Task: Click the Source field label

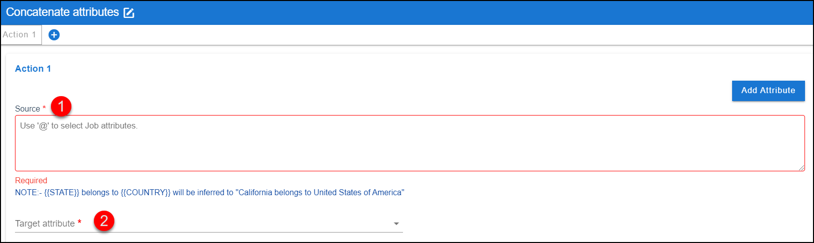Action: click(x=27, y=109)
